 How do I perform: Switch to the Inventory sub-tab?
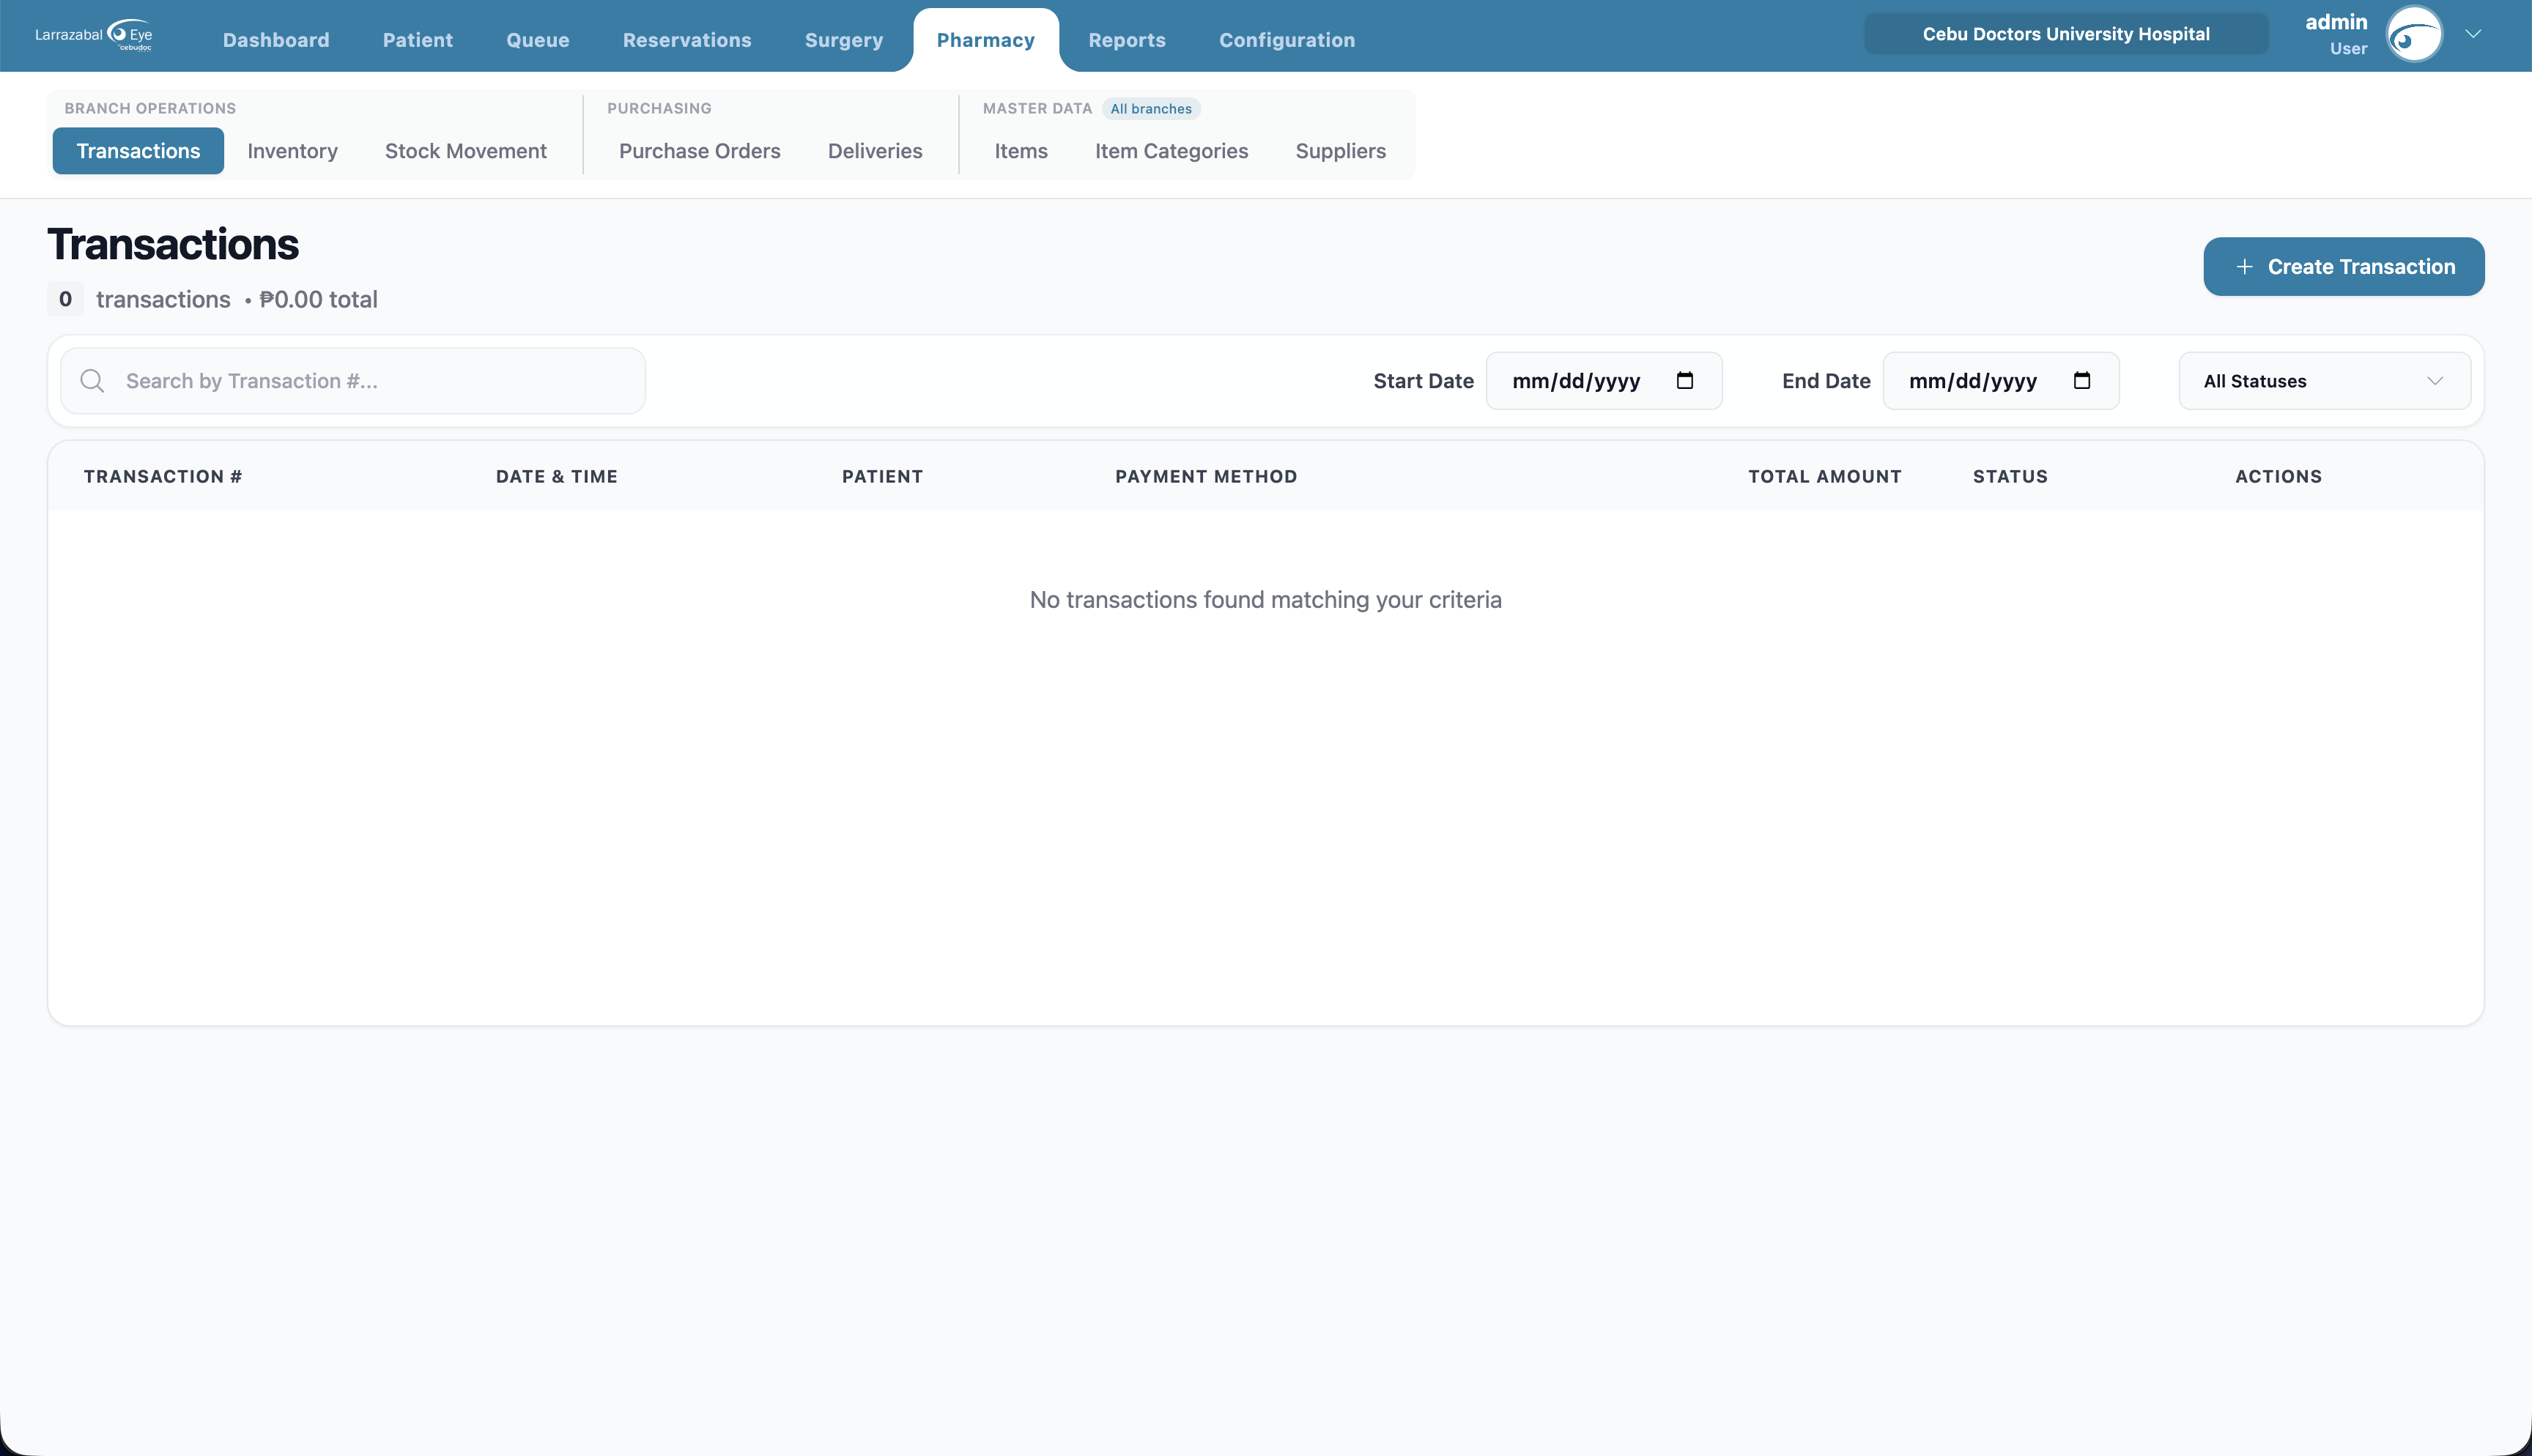tap(293, 151)
